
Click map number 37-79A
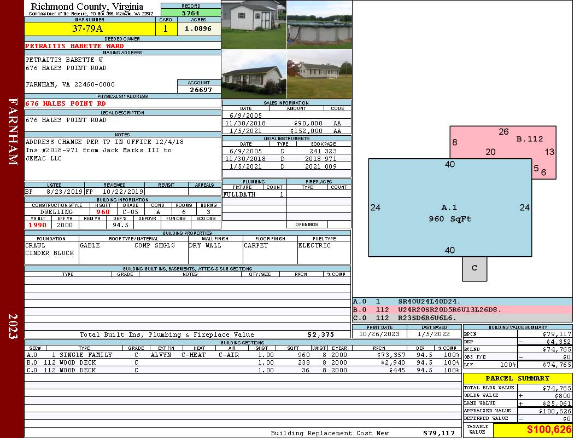click(88, 28)
